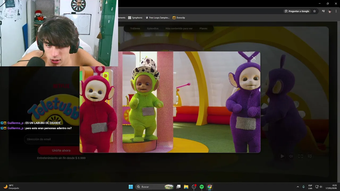
Task: Open the Windows Start menu
Action: pos(131,187)
